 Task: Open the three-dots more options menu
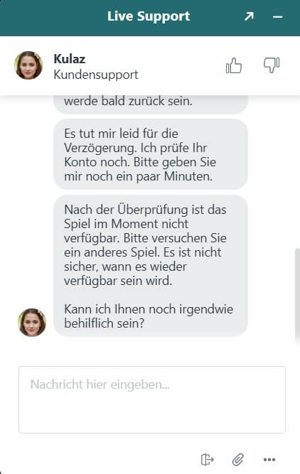pos(269,460)
